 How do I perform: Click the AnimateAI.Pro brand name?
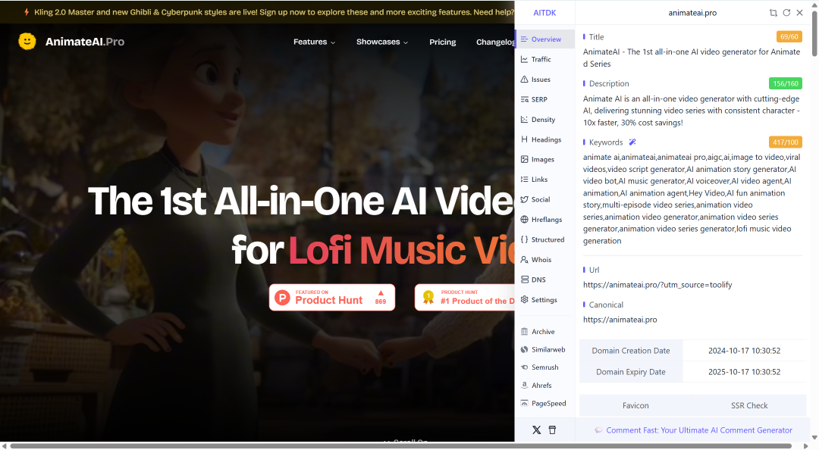(85, 42)
